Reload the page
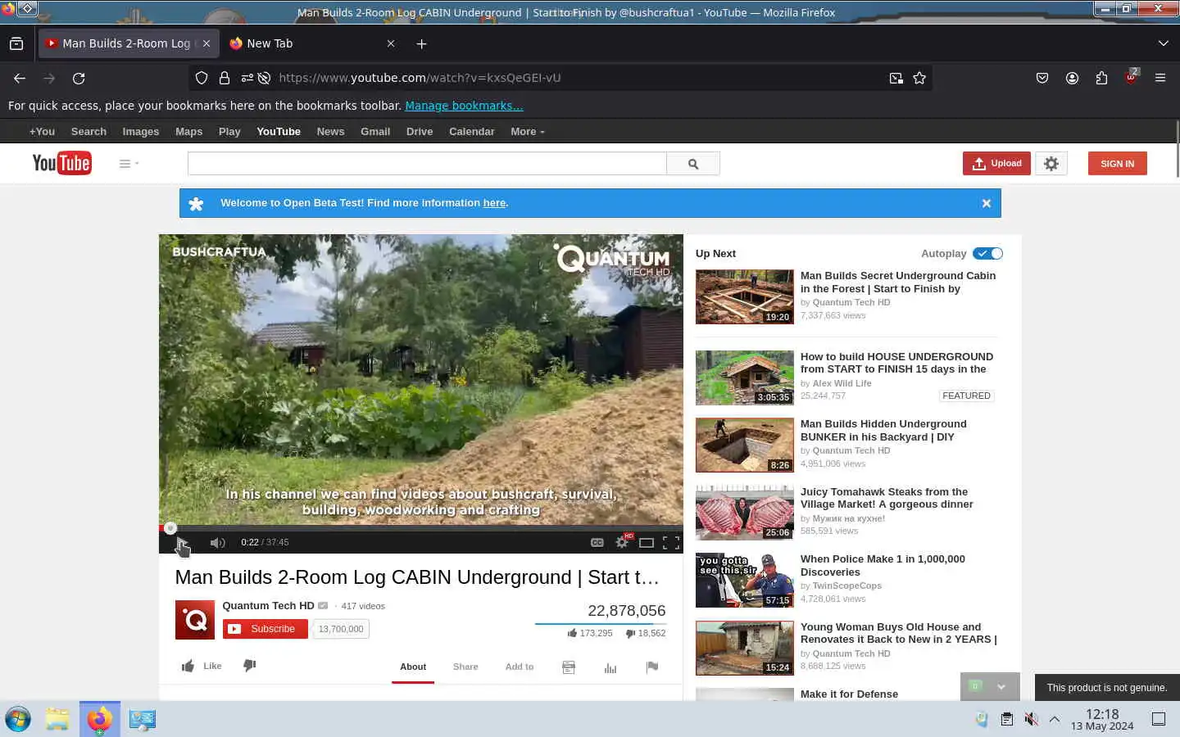Screen dimensions: 1180x737 (79, 79)
